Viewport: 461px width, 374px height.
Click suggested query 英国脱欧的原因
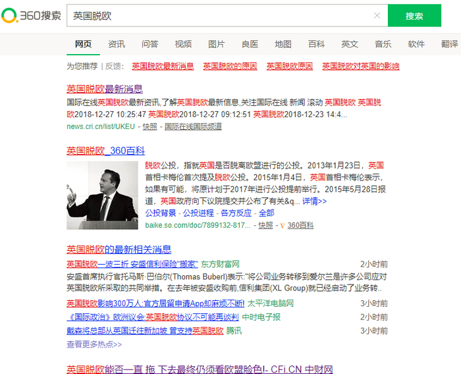(x=230, y=66)
